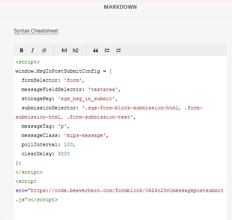Click the pollInterval number 100

pos(68,144)
